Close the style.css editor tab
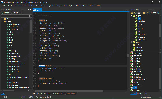The height and width of the screenshot is (99, 162). [x=40, y=10]
